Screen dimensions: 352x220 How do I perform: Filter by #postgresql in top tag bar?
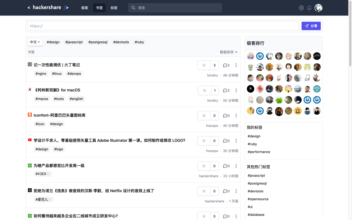point(98,42)
